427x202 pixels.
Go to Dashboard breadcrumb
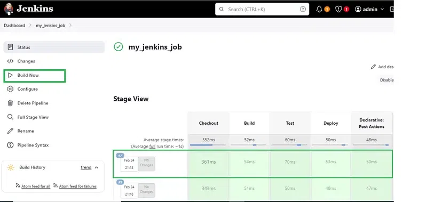14,25
